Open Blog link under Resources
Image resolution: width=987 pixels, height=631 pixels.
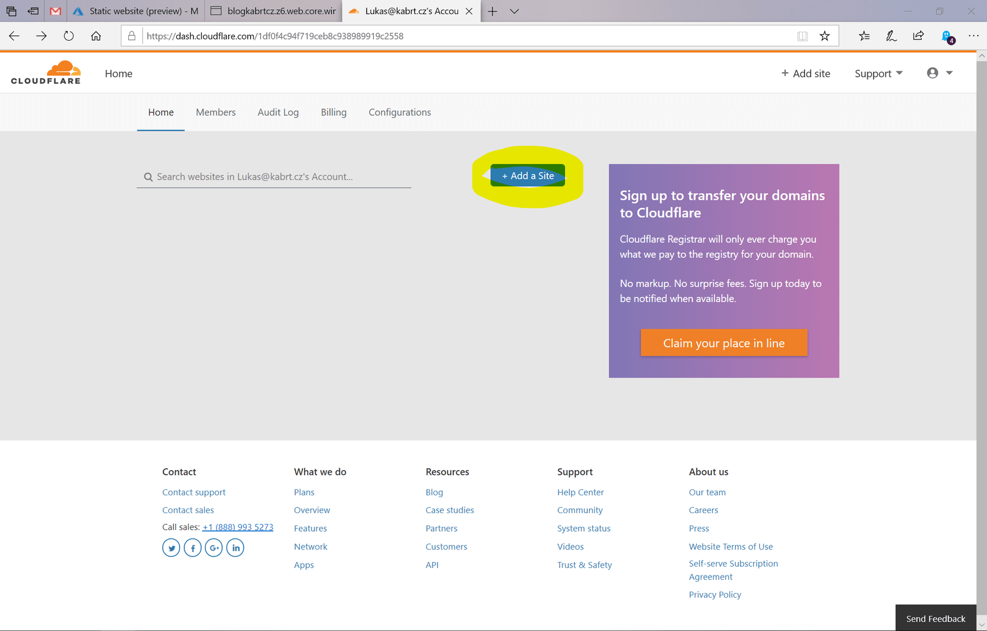click(x=434, y=492)
